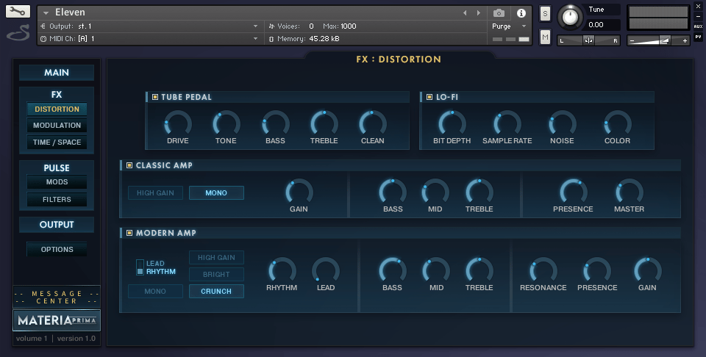Switch to the Modulation FX page

pyautogui.click(x=57, y=126)
